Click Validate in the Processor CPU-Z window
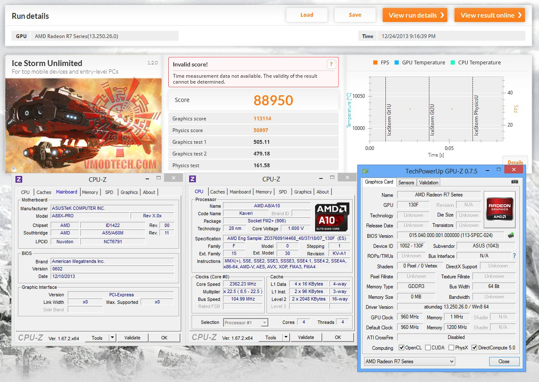This screenshot has width=539, height=382. pos(306,337)
